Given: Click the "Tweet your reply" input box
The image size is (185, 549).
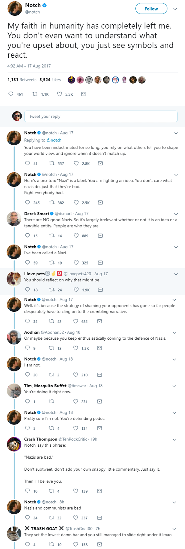Looking at the screenshot, I should [101, 117].
